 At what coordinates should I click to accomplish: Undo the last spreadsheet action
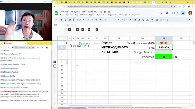(x=62, y=20)
